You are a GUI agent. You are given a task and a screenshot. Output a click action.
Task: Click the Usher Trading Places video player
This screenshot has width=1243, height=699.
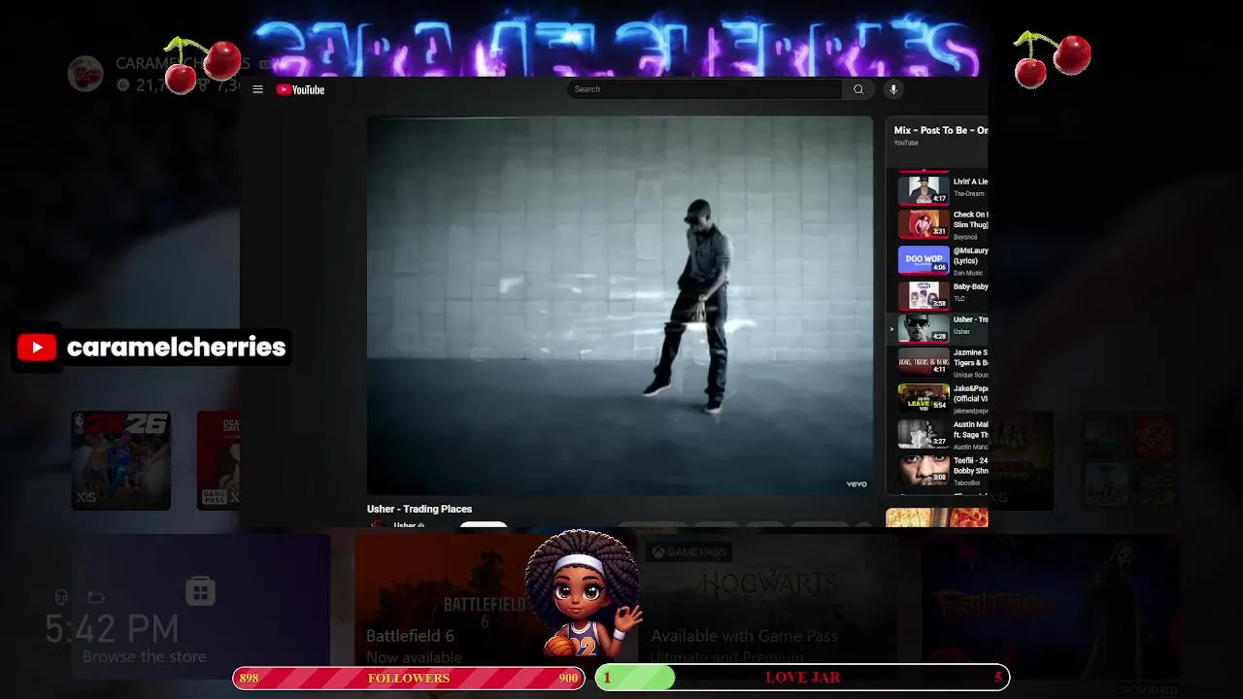(620, 305)
